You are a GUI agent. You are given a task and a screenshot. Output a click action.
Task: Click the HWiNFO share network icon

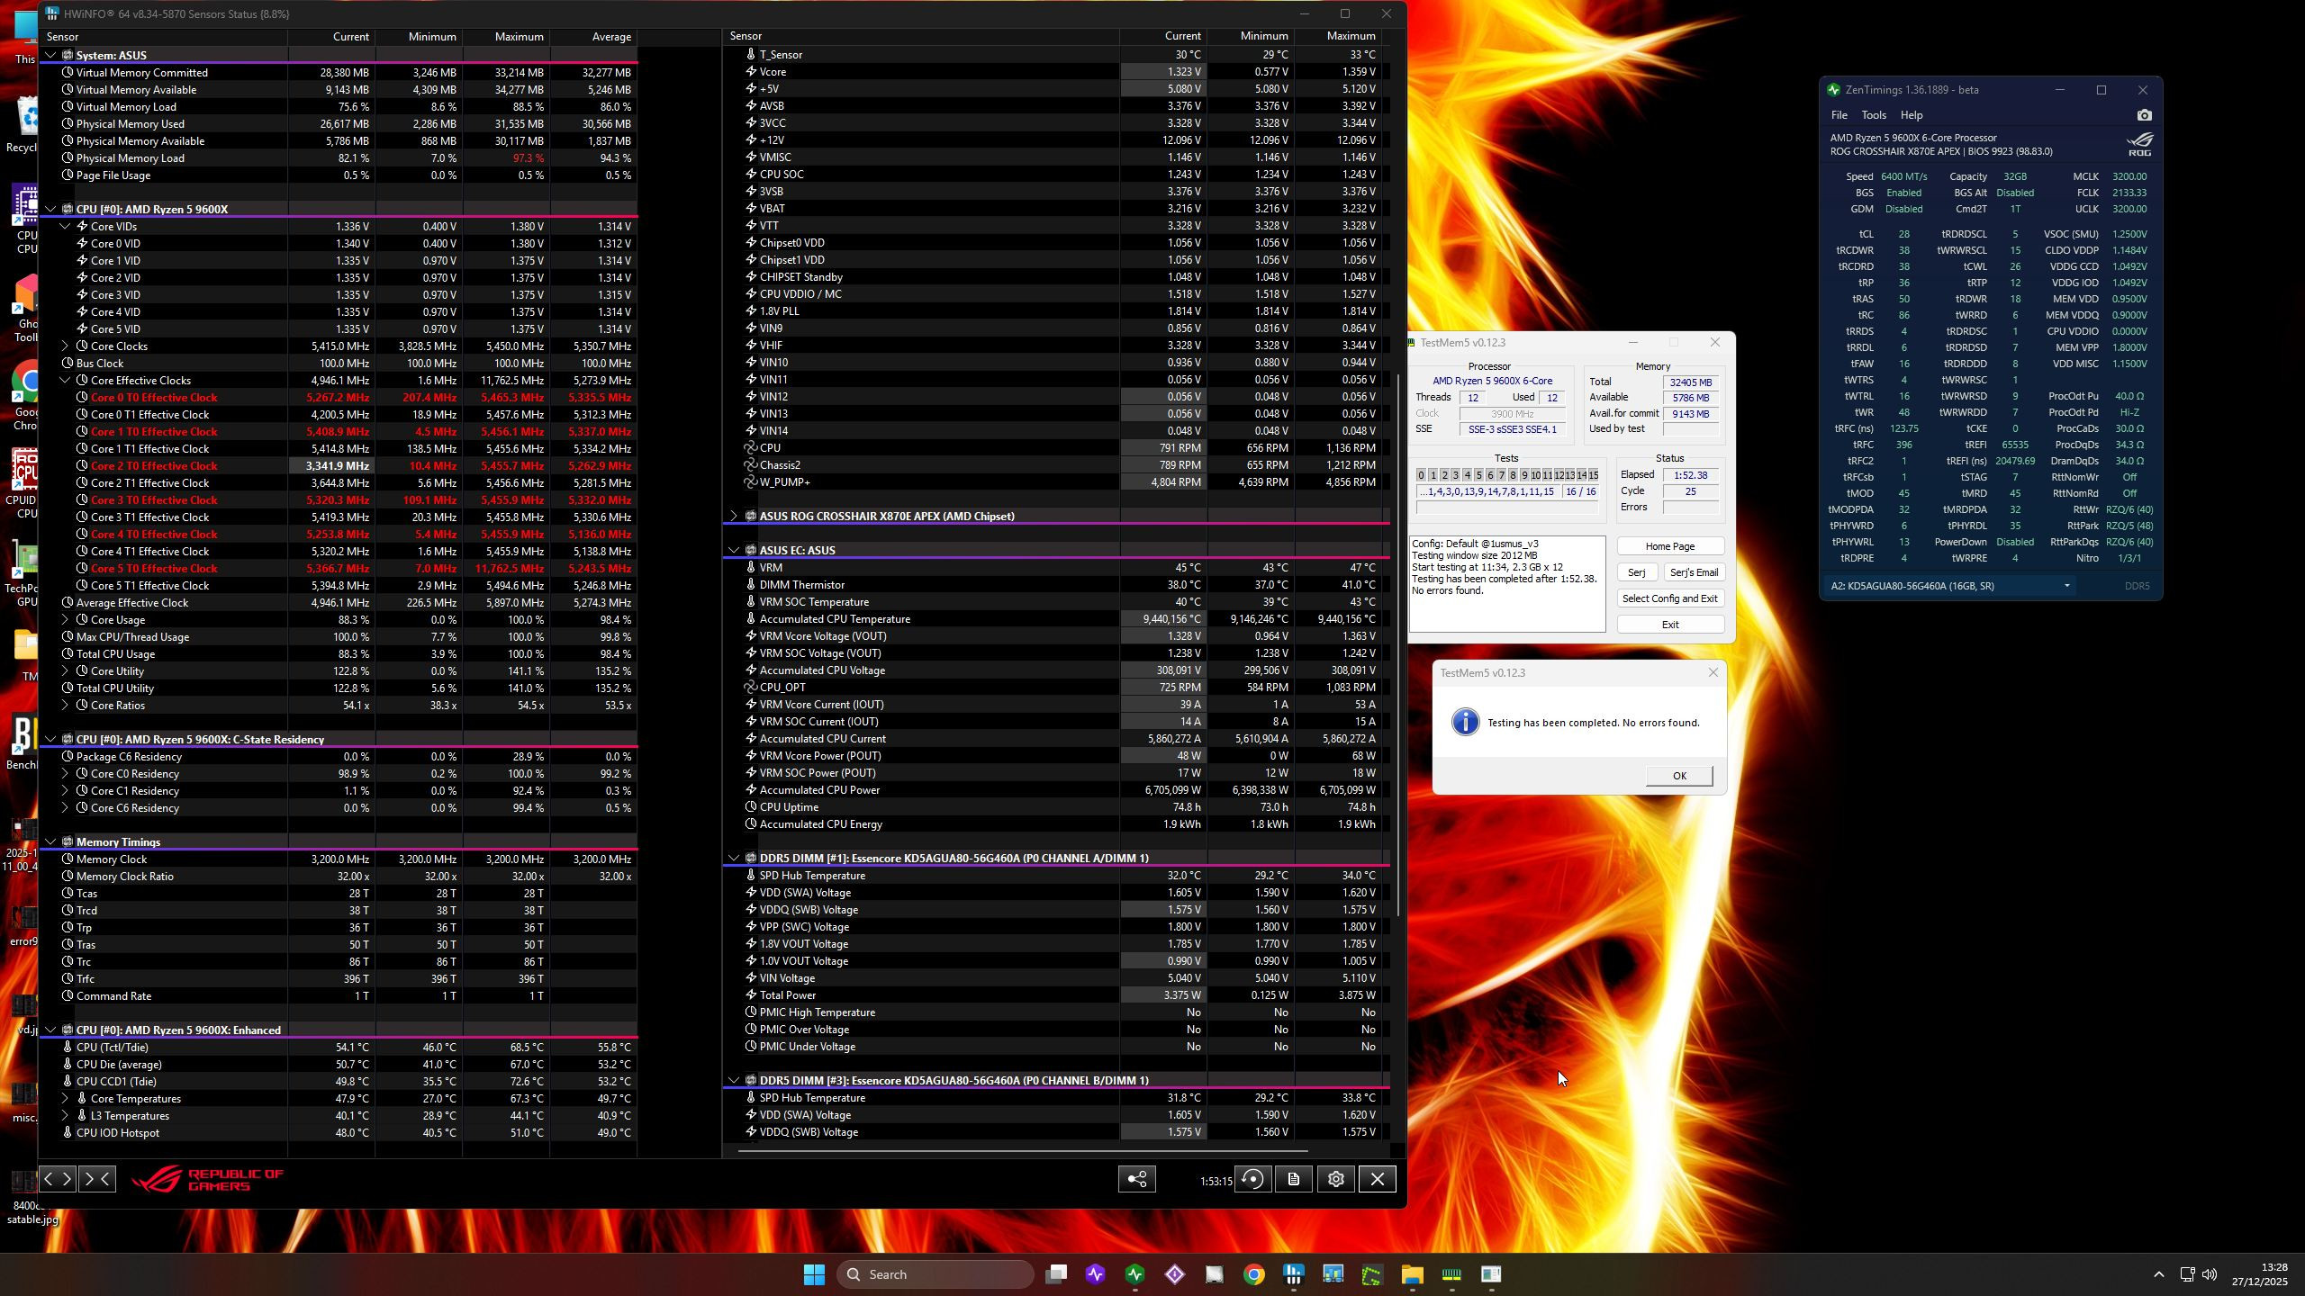pyautogui.click(x=1137, y=1180)
